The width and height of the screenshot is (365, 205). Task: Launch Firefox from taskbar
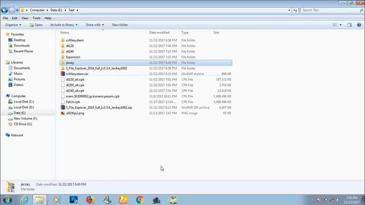[90, 200]
